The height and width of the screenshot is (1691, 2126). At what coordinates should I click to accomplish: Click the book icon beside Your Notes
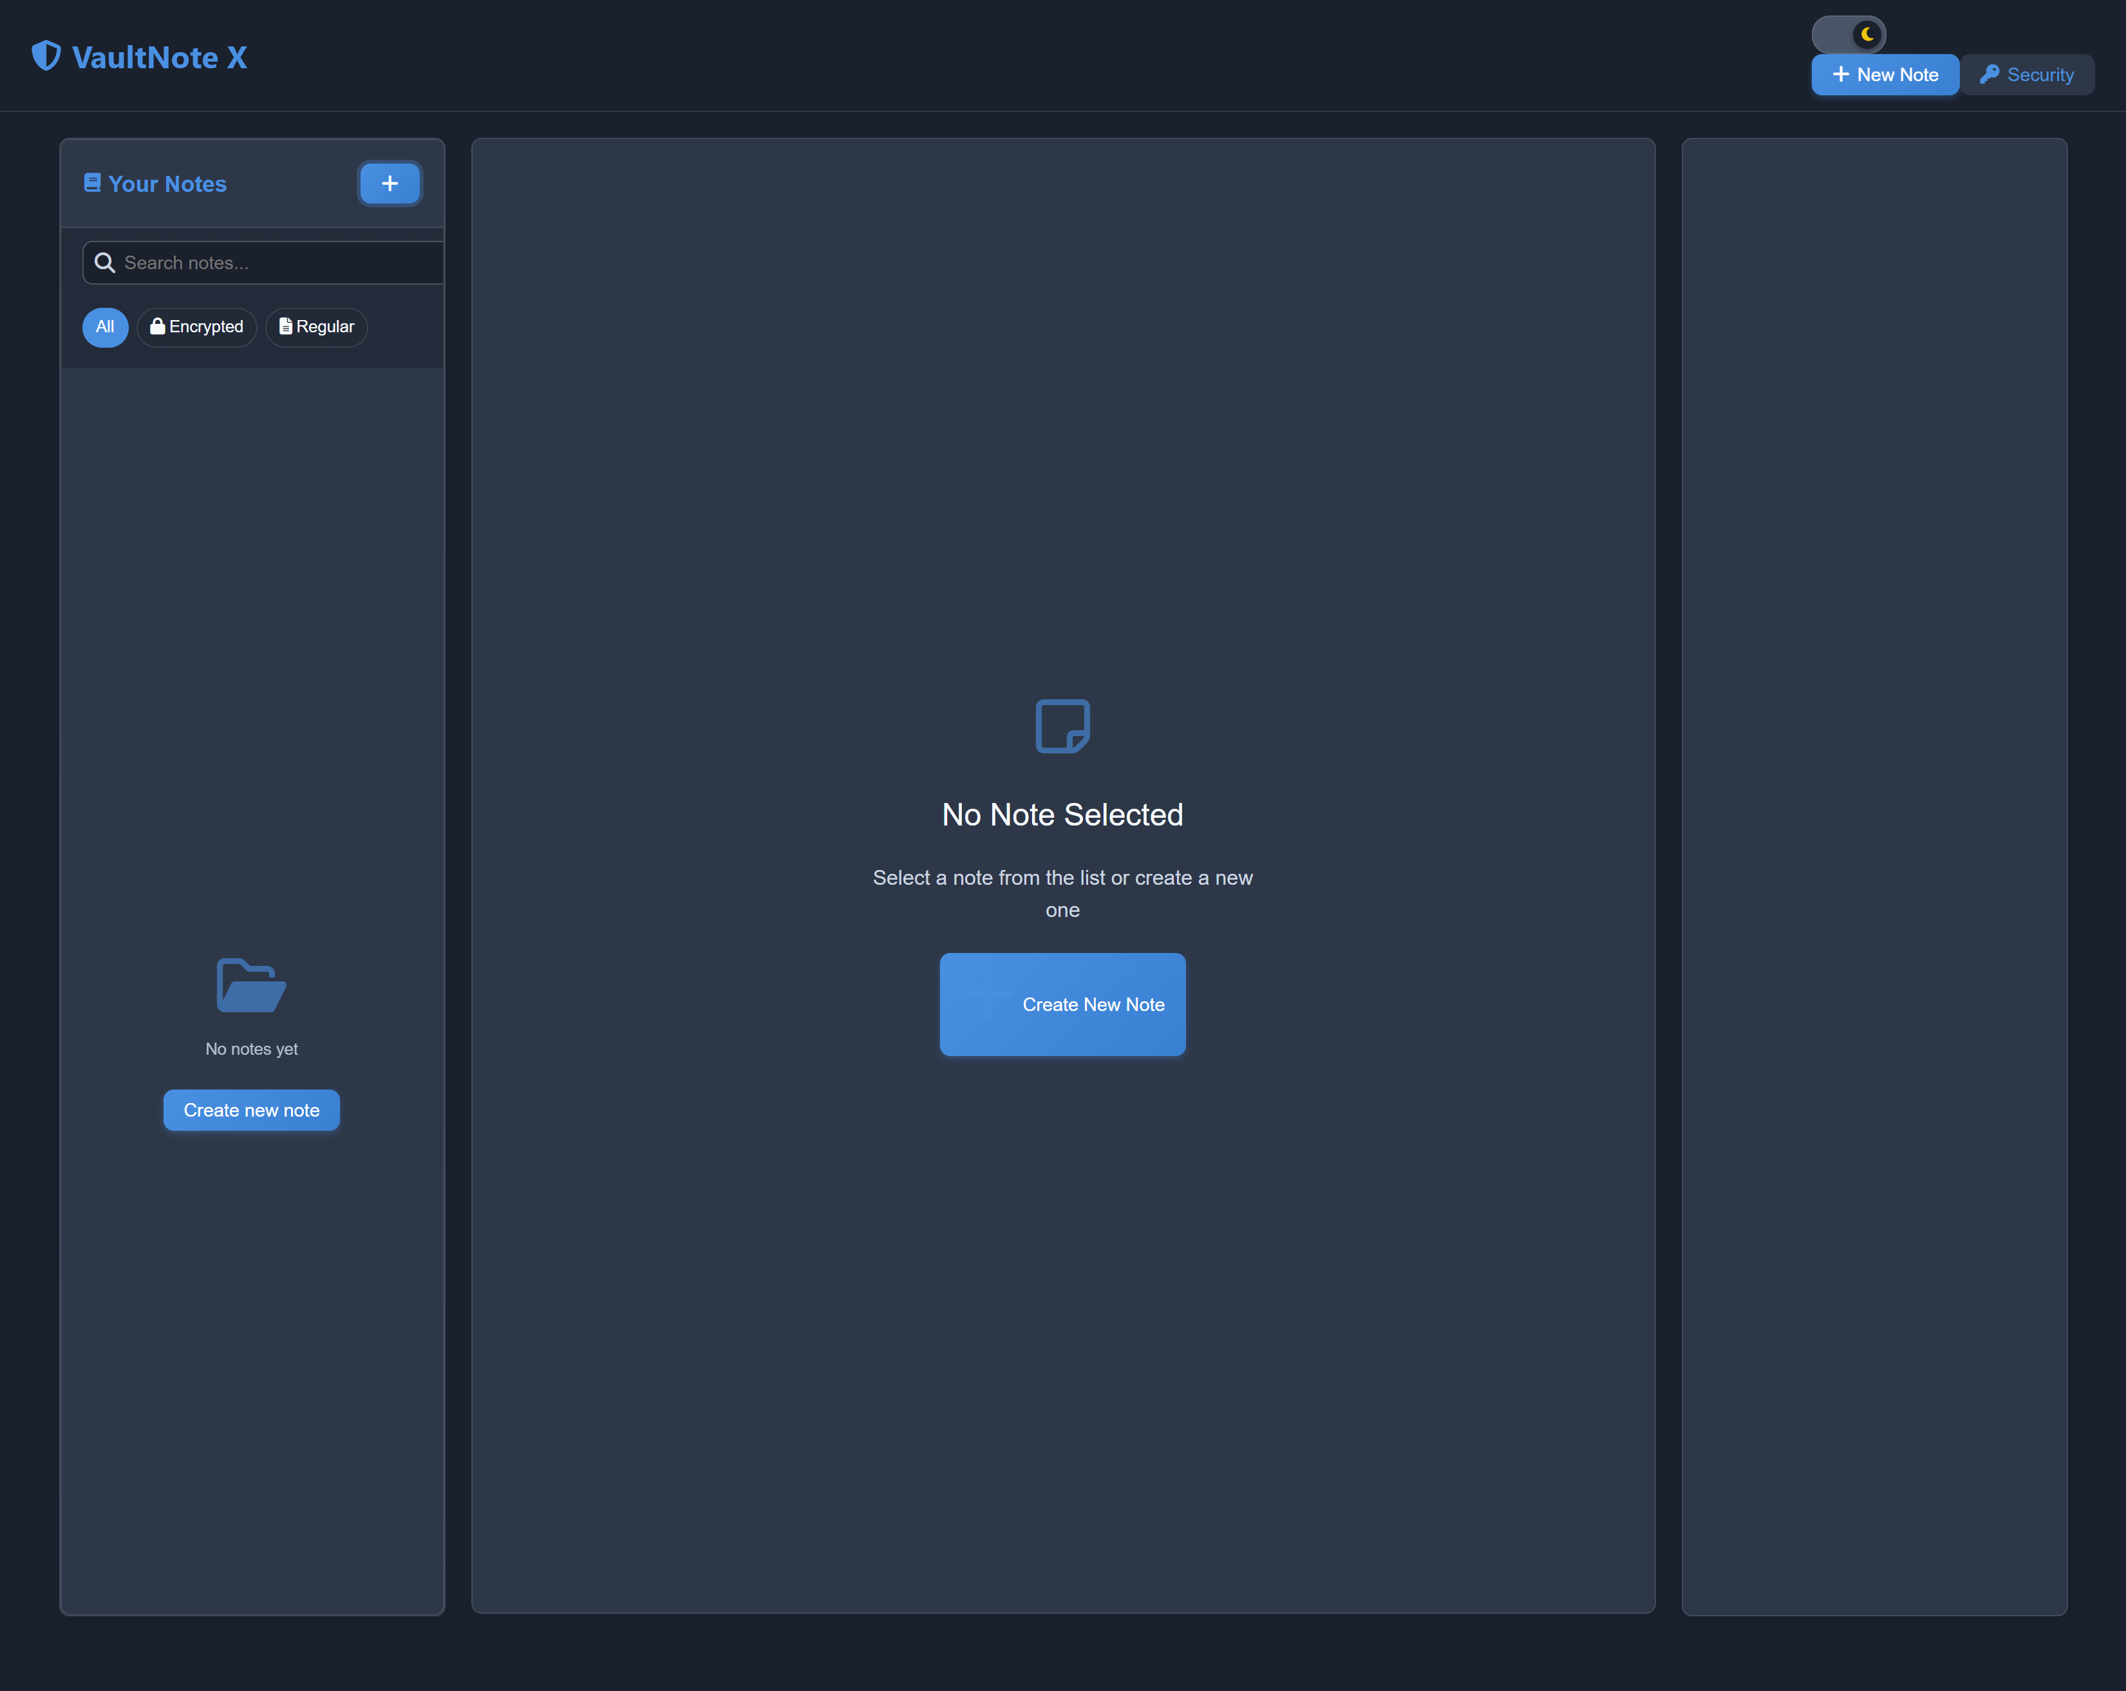click(93, 182)
